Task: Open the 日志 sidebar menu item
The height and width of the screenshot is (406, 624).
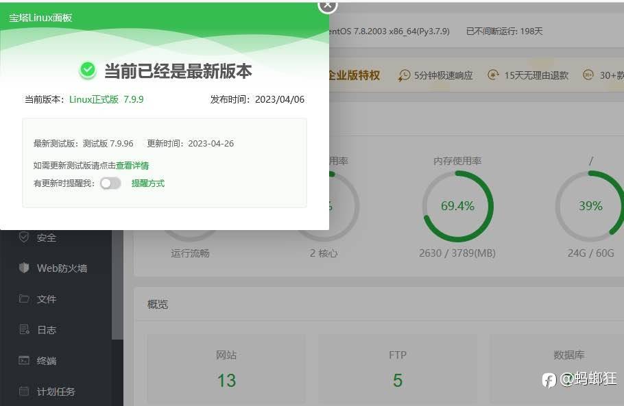Action: coord(46,330)
